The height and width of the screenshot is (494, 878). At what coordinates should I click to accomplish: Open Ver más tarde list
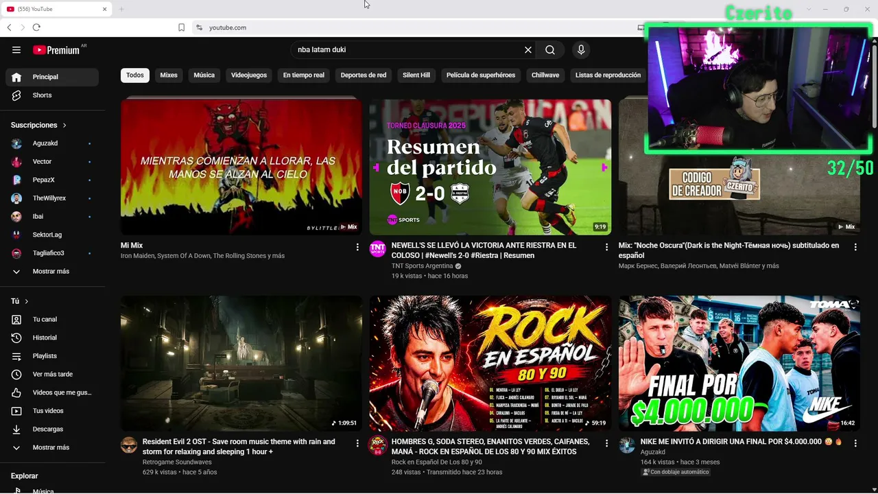click(x=52, y=374)
